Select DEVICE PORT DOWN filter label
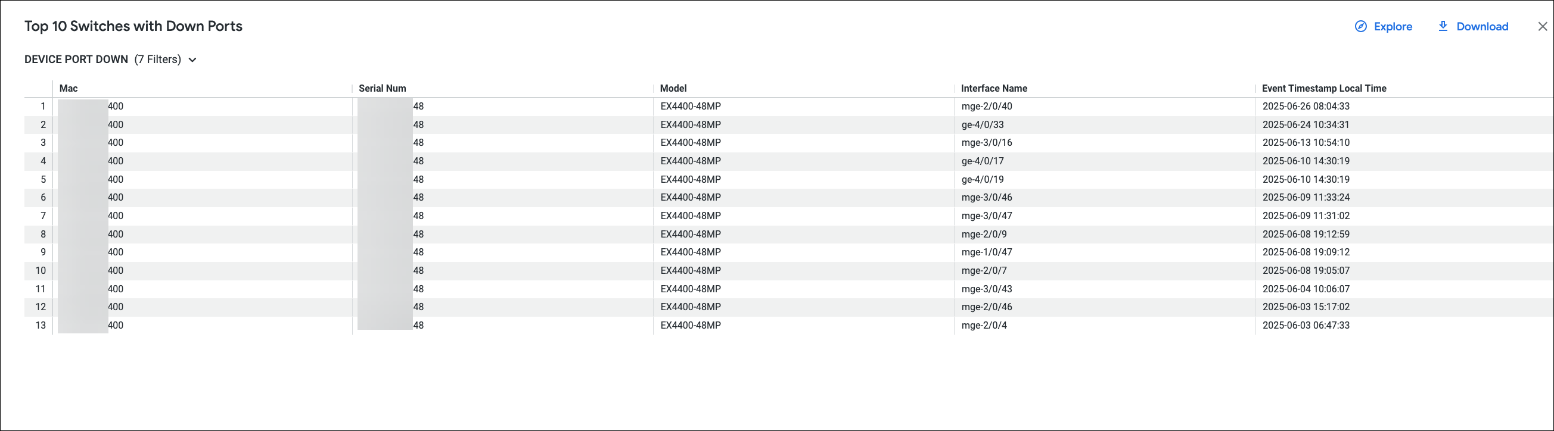 pos(76,60)
